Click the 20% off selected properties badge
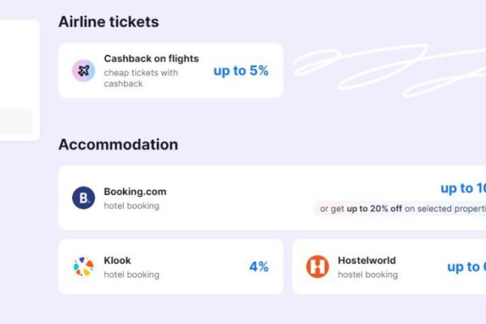Viewport: 486px width, 324px height. click(401, 209)
